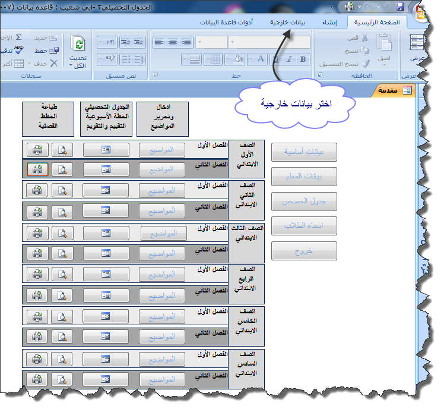Switch to the بيانات خارجية ribbon tab

[287, 23]
